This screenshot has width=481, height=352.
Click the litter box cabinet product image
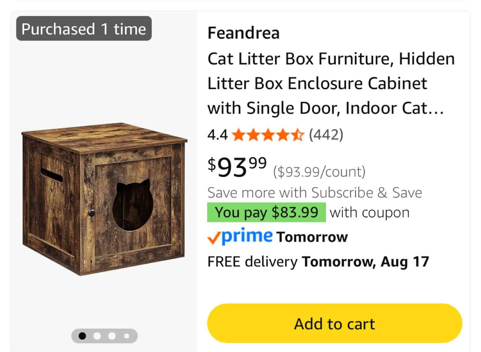click(x=104, y=199)
